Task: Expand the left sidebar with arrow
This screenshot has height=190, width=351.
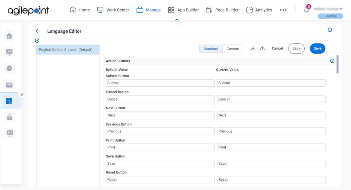Action: pos(22,94)
